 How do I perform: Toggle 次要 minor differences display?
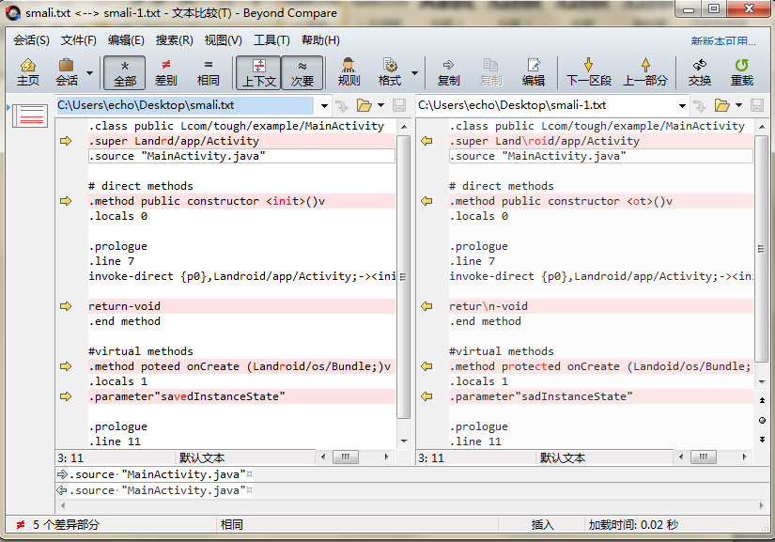click(x=302, y=72)
